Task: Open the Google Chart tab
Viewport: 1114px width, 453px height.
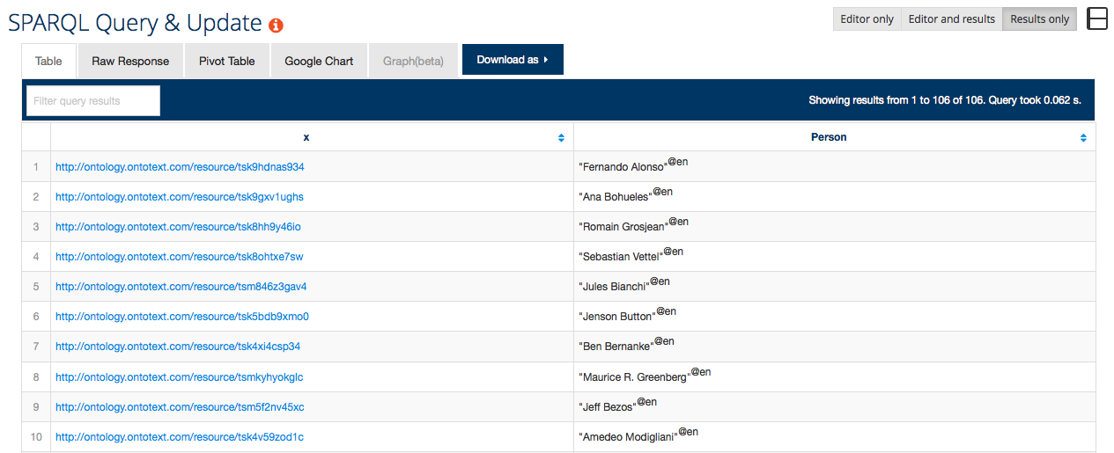Action: tap(319, 61)
